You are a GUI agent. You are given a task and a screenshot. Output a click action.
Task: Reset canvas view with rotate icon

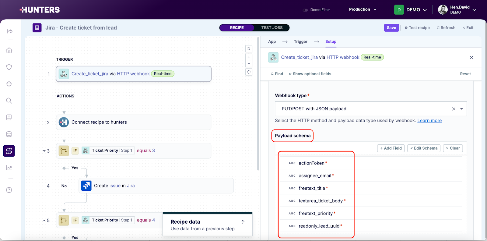[249, 49]
